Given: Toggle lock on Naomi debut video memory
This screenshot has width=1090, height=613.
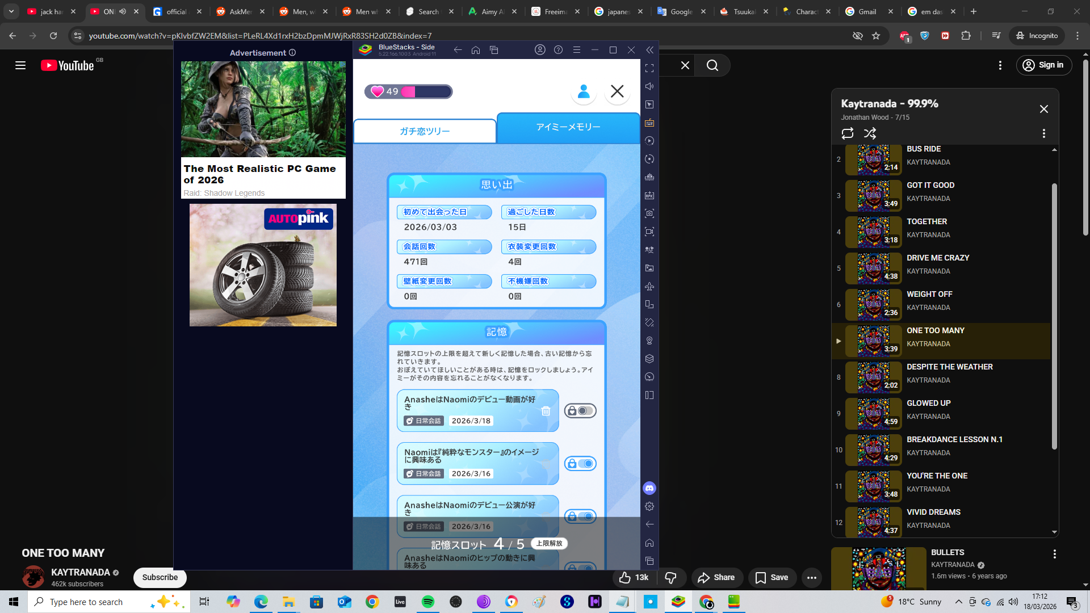Looking at the screenshot, I should coord(580,411).
